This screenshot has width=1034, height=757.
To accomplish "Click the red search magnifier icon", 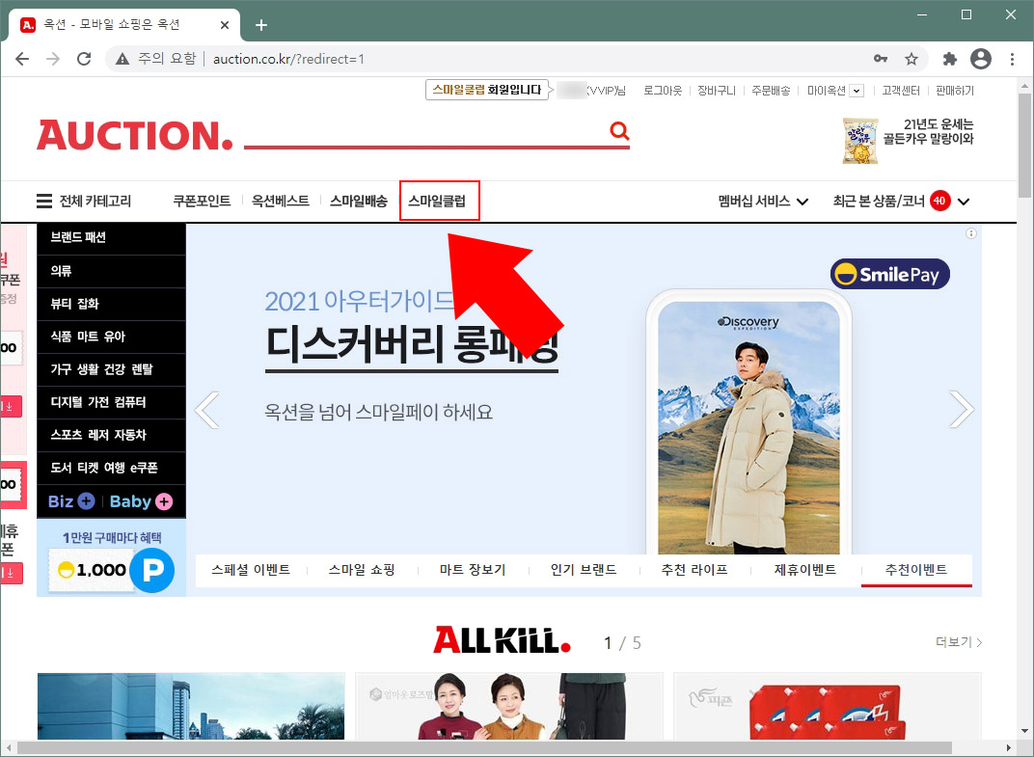I will [619, 130].
